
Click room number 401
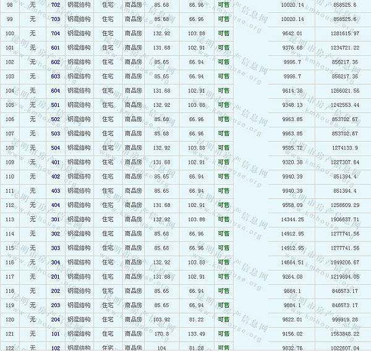click(56, 163)
